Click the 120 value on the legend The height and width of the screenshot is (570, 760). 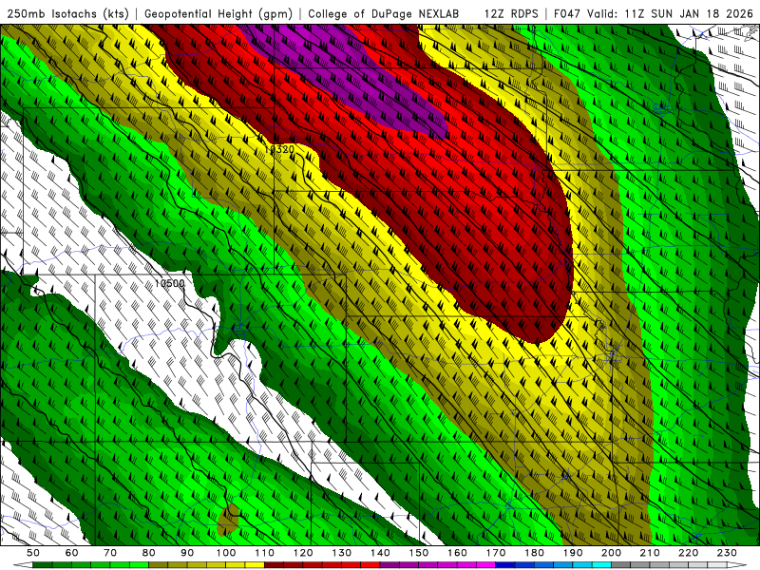pos(302,553)
